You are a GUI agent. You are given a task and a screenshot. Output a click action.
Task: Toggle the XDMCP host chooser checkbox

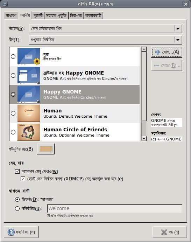(23, 179)
